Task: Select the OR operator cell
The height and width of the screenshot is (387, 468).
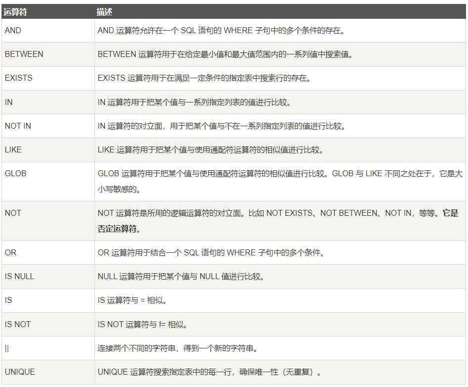Action: pyautogui.click(x=48, y=252)
